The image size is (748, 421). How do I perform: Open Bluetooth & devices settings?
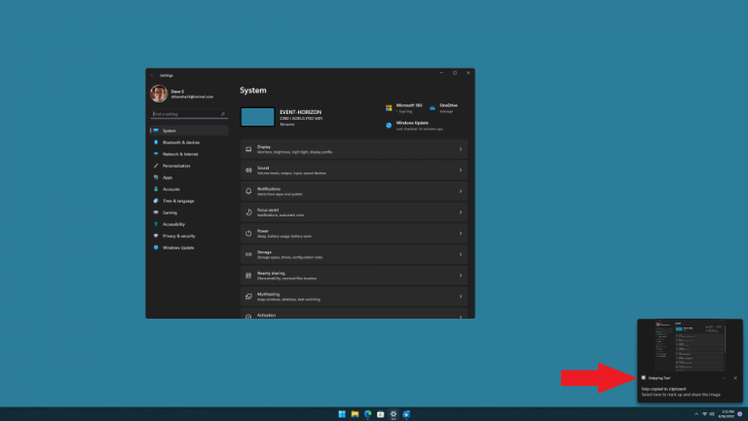tap(180, 142)
